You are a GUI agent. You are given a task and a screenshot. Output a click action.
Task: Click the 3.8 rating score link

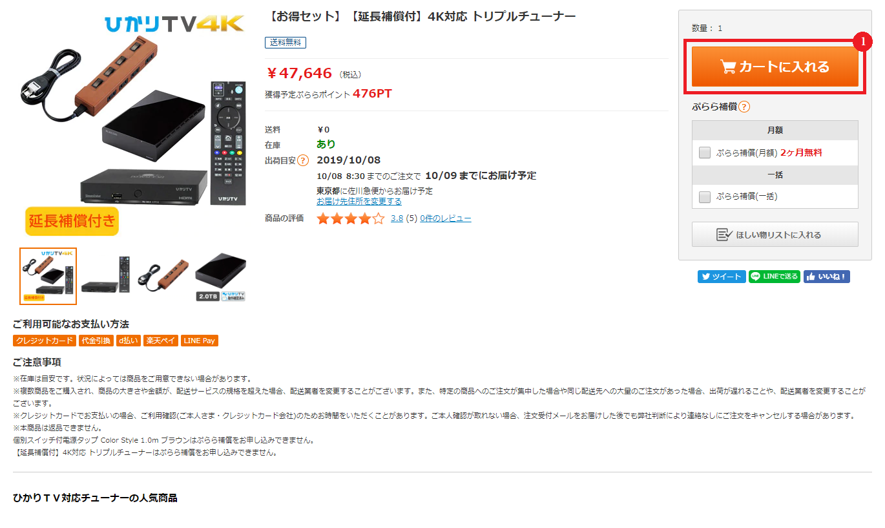(397, 218)
